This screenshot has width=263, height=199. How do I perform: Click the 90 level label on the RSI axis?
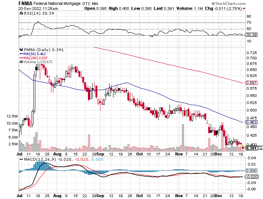249,16
